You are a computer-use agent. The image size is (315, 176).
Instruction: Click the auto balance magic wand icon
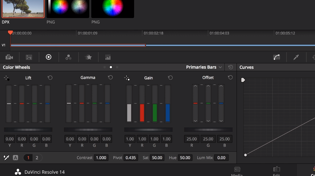click(7, 158)
